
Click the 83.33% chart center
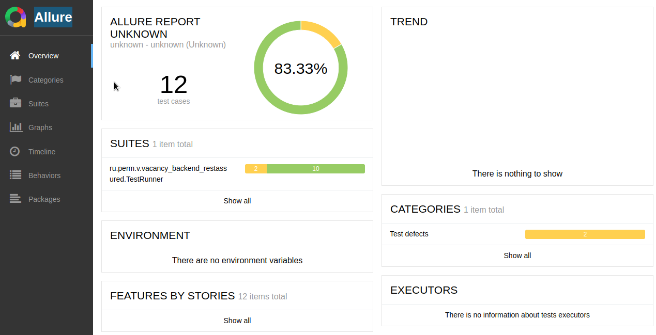301,69
